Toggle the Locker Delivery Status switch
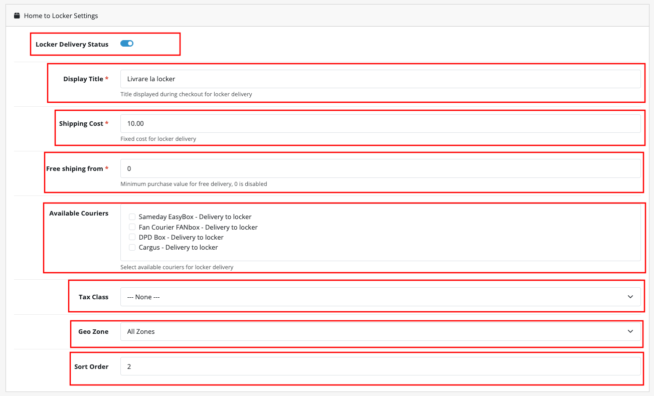Screen dimensions: 654x396 (x=127, y=44)
